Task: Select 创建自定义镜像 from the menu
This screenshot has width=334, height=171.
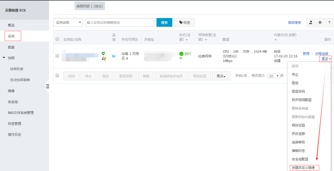Action: point(303,168)
